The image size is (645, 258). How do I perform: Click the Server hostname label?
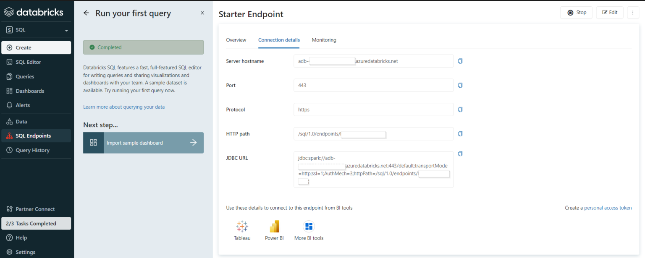pyautogui.click(x=245, y=61)
